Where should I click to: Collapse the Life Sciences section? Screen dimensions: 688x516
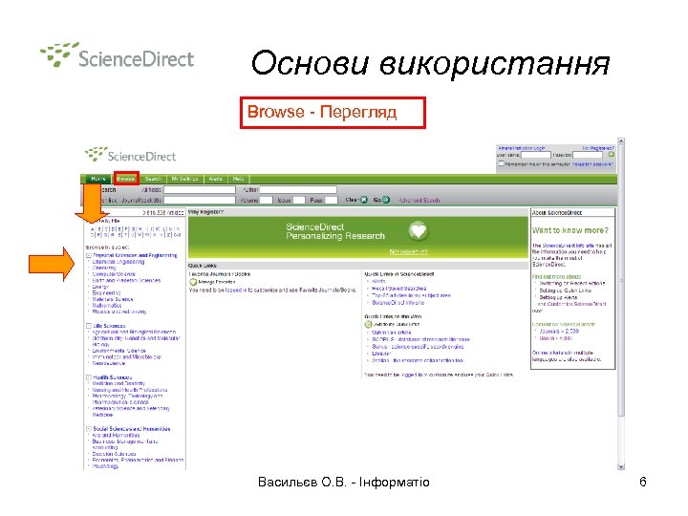(88, 326)
